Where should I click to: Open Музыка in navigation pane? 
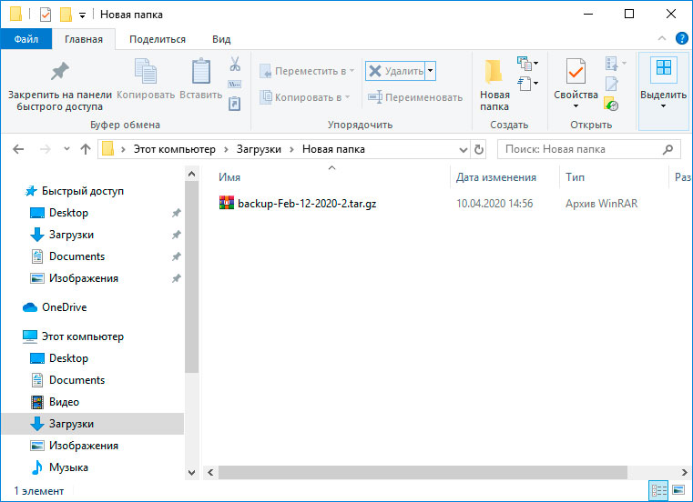click(68, 467)
